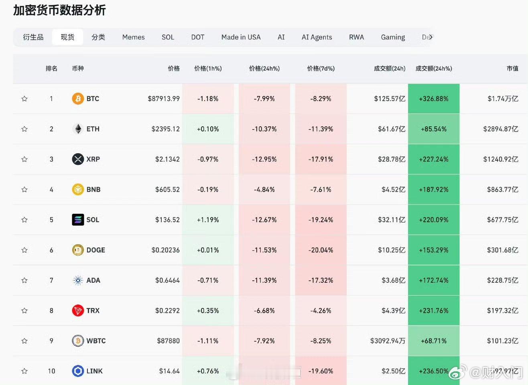528x385 pixels.
Task: Open the AI Agents tab
Action: tap(317, 37)
